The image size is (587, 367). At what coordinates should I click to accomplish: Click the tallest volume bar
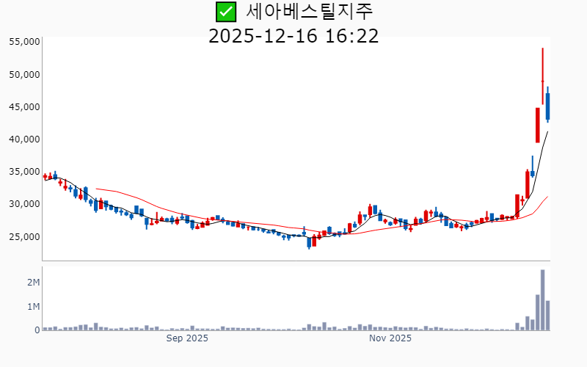click(x=542, y=300)
